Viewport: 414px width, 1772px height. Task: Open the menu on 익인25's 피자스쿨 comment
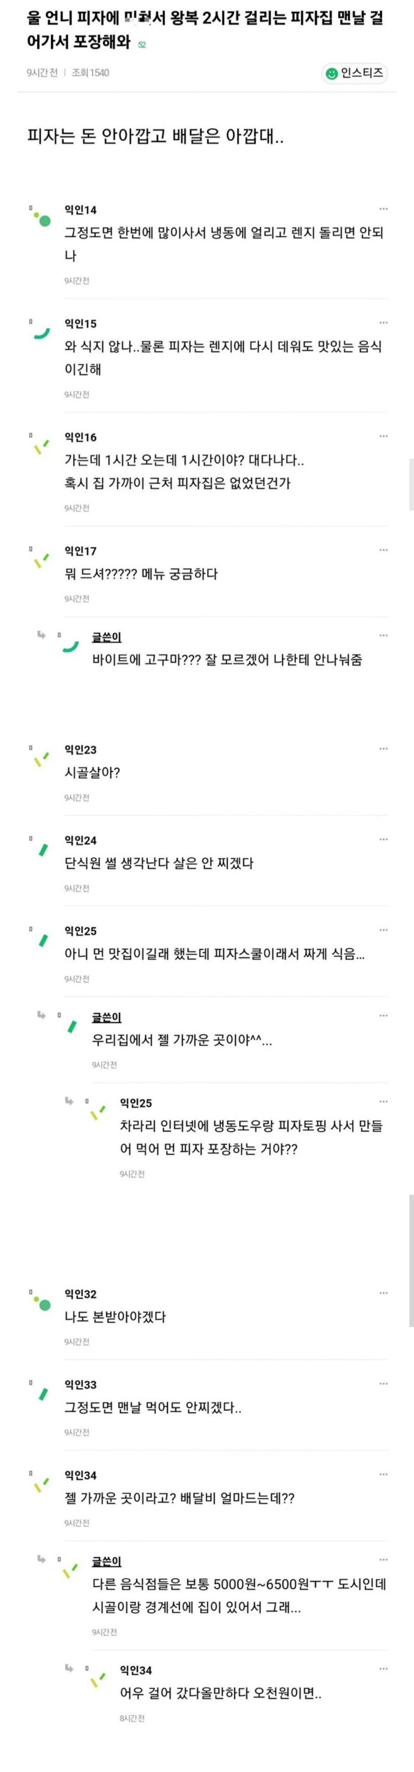click(x=383, y=930)
